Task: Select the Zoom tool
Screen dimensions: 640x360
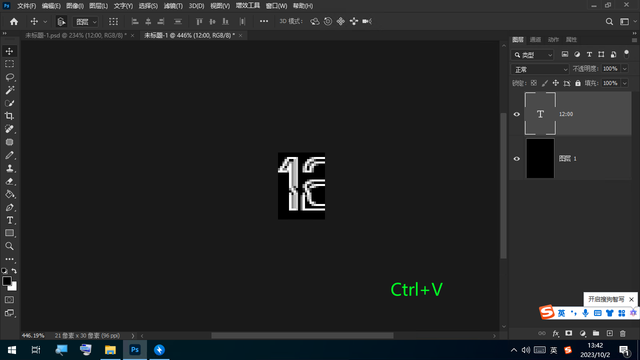Action: (x=9, y=246)
